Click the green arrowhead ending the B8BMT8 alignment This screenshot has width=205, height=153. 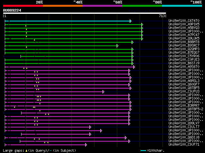click(133, 42)
